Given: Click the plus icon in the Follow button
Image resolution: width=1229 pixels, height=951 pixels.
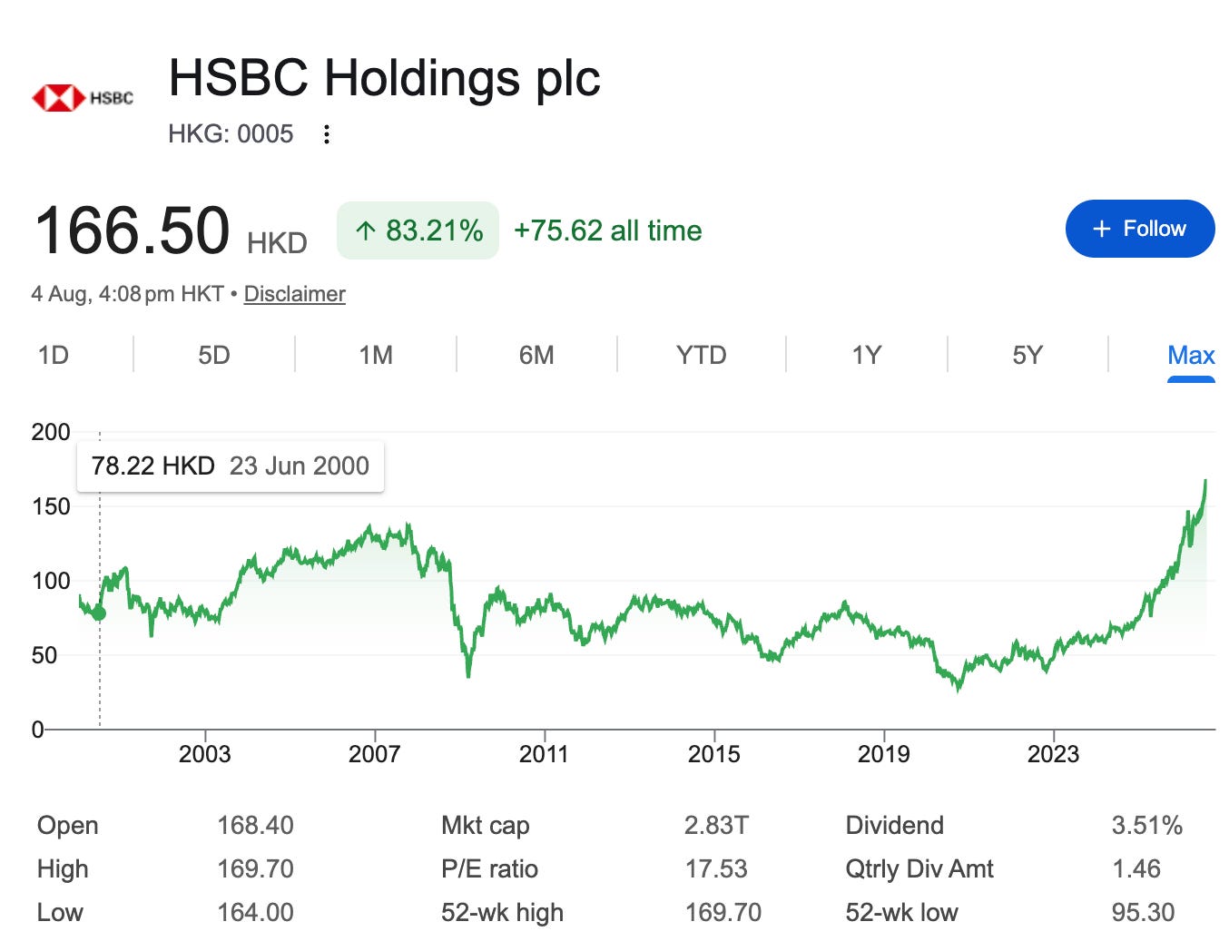Looking at the screenshot, I should tap(1101, 229).
